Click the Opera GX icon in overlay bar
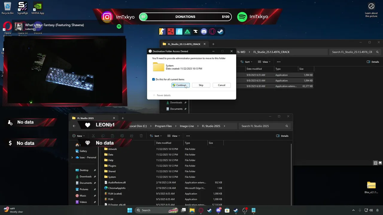This screenshot has width=383, height=215. coord(212,31)
